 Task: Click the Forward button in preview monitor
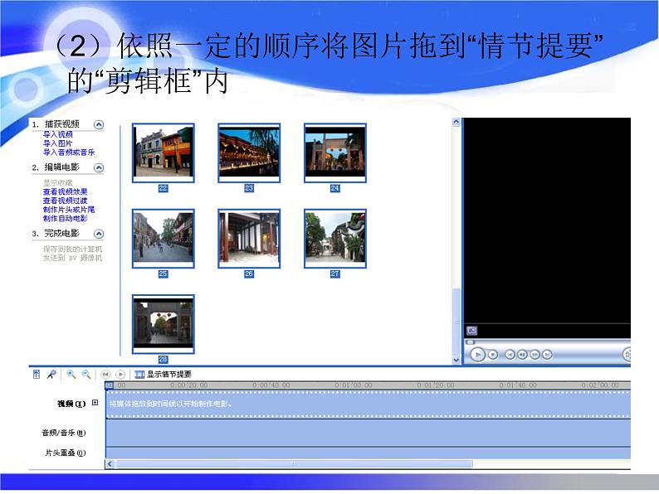click(x=547, y=355)
